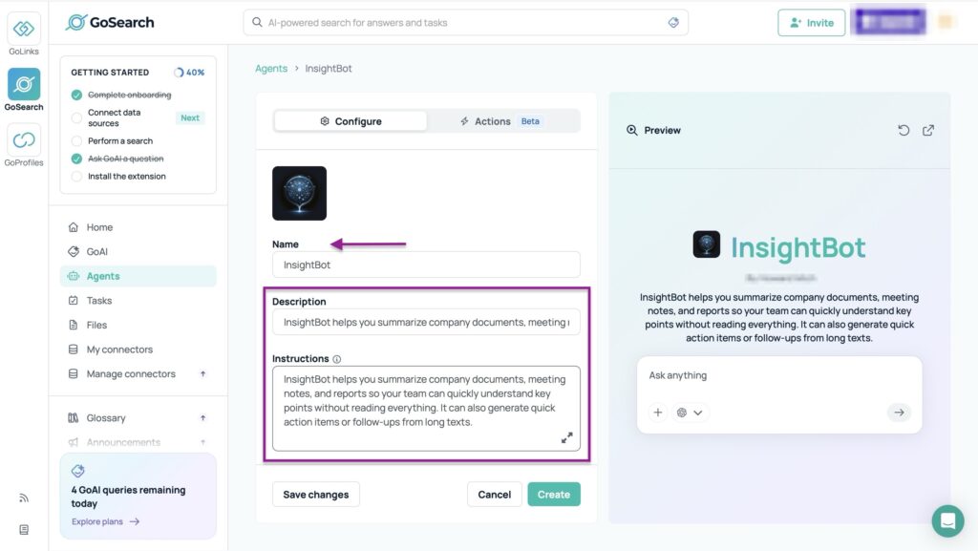Click the plus icon in the Ask anything box
The width and height of the screenshot is (978, 551).
pyautogui.click(x=657, y=413)
